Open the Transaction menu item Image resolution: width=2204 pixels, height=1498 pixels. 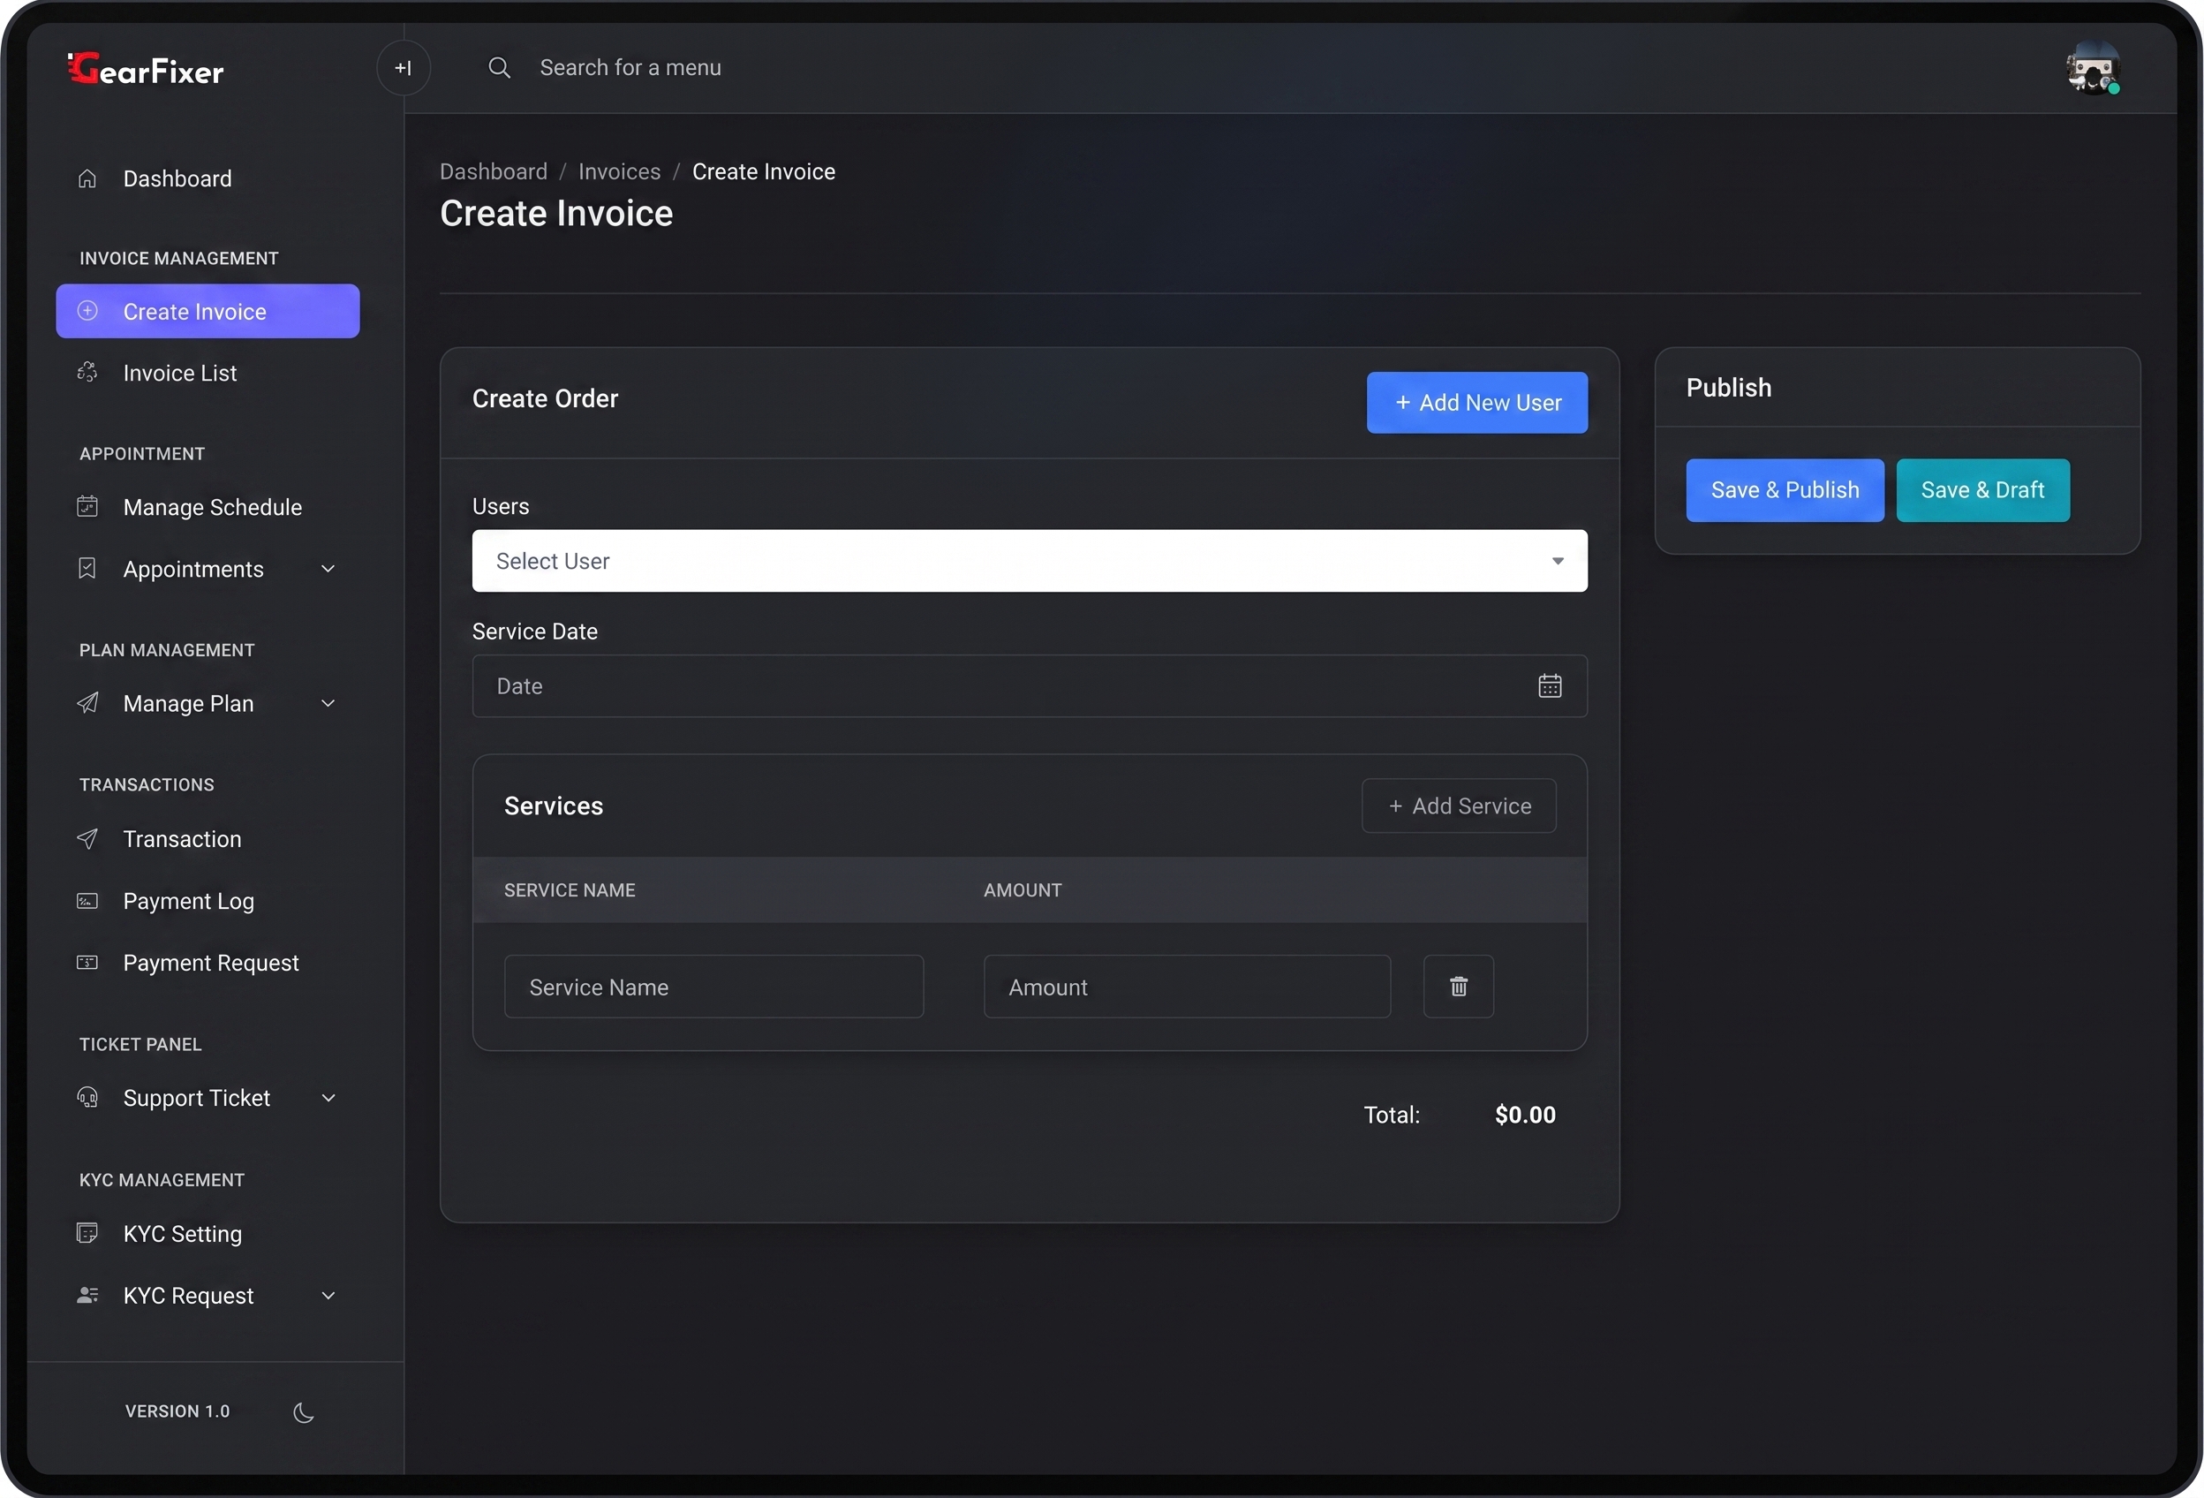(208, 839)
